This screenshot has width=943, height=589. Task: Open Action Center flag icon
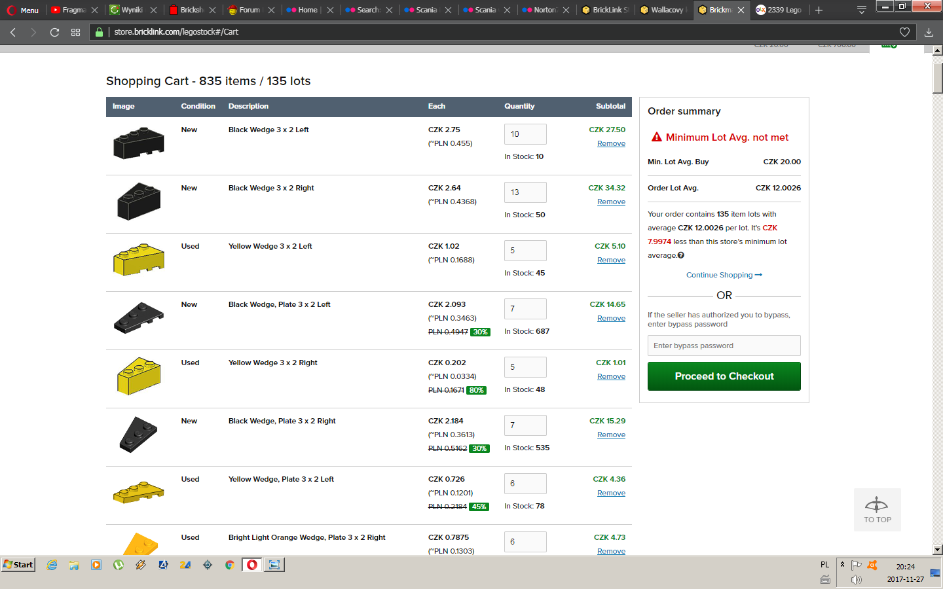[856, 565]
